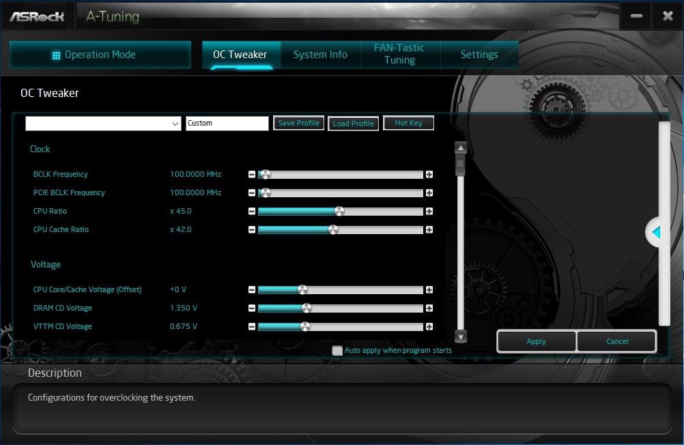
Task: Enable Auto apply when program starts
Action: [x=337, y=350]
